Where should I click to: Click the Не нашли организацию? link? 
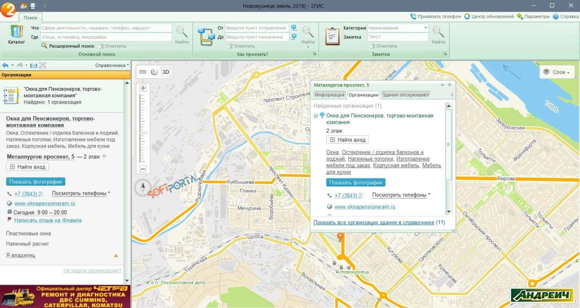92,270
